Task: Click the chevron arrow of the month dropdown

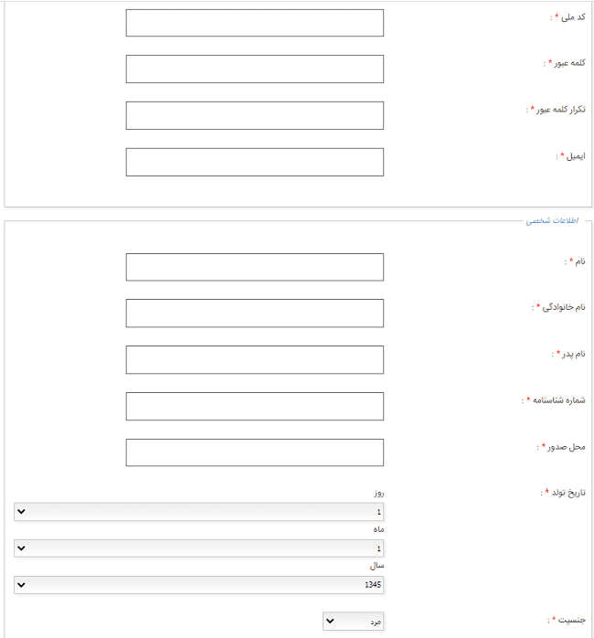Action: (x=22, y=548)
